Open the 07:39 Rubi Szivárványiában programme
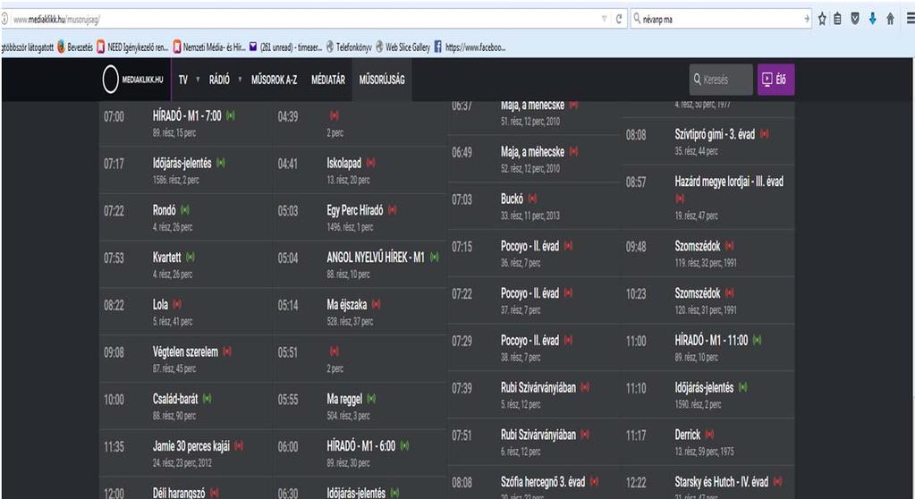 coord(538,387)
